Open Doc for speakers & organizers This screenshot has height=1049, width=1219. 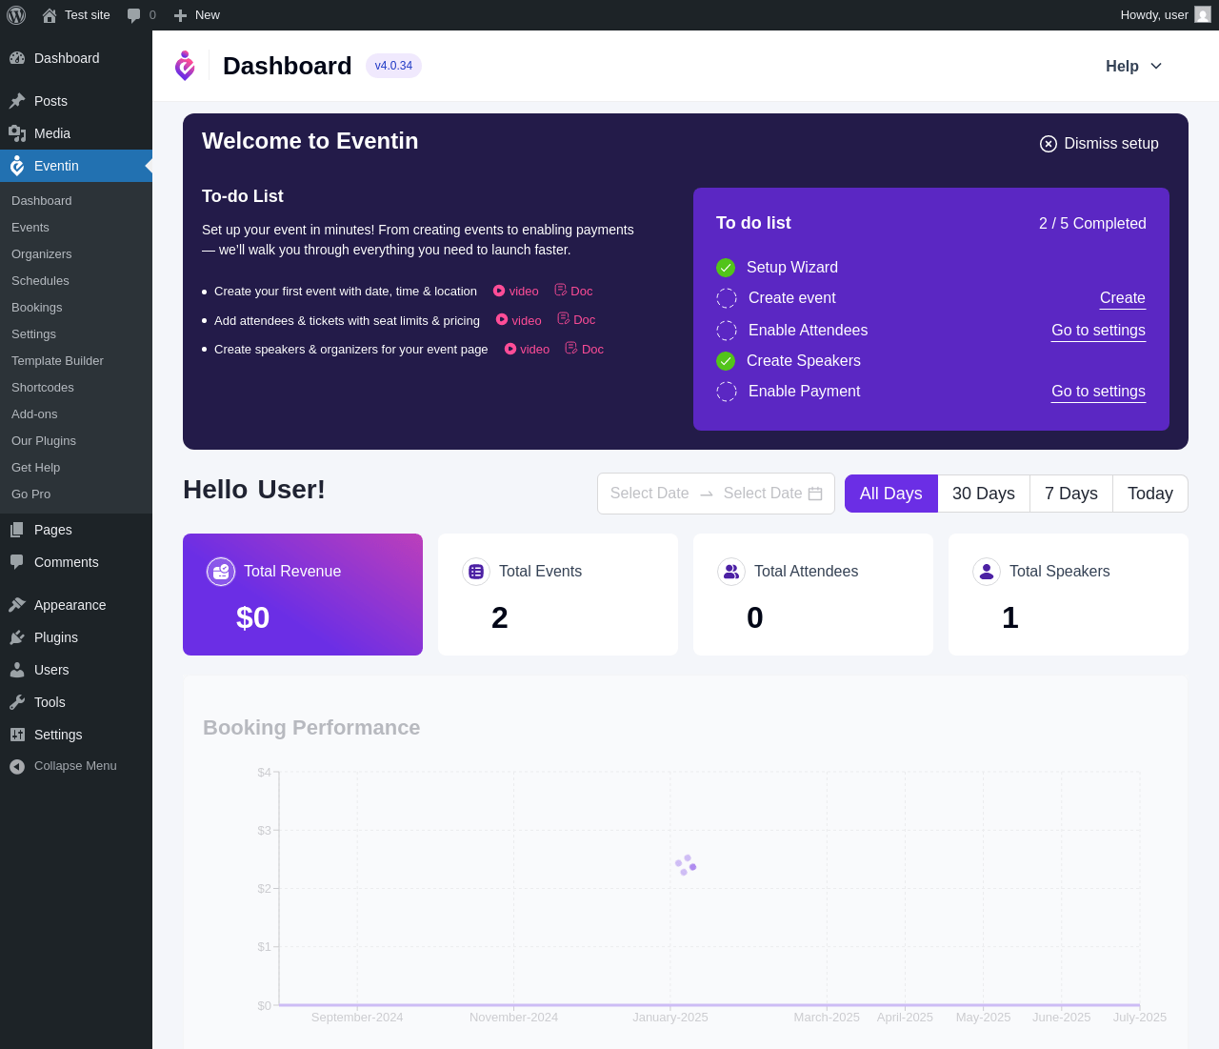(x=585, y=350)
